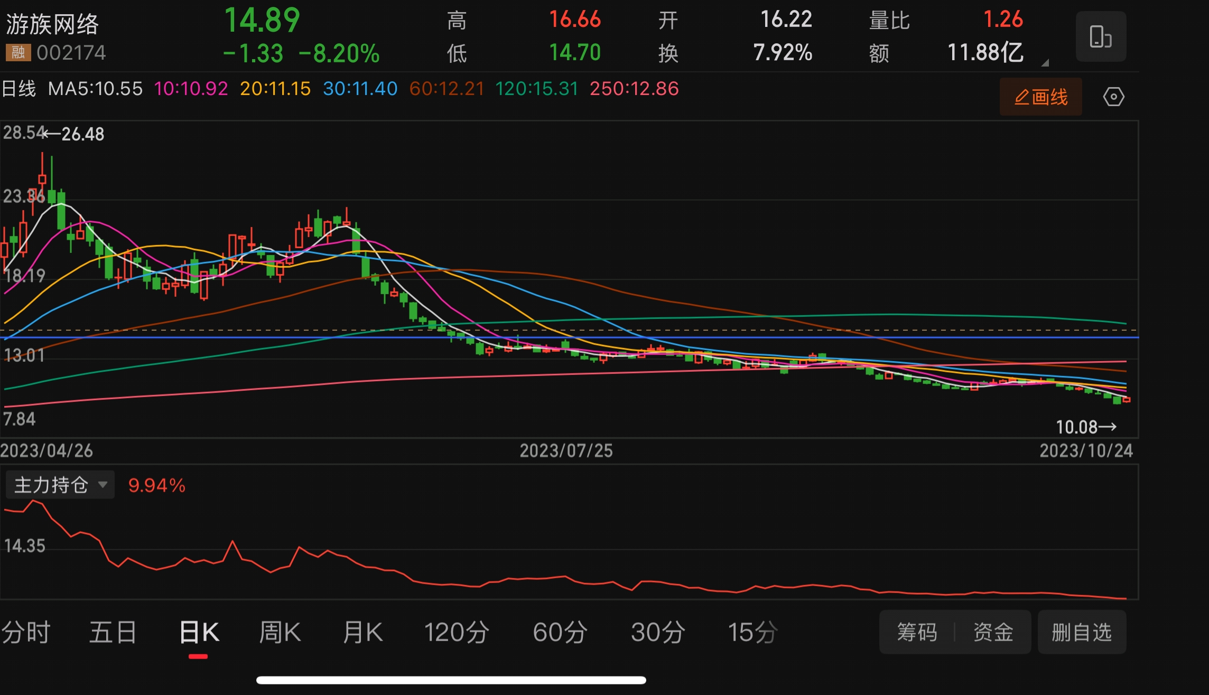This screenshot has height=695, width=1209.
Task: Open the 资金 capital flow view
Action: (x=993, y=632)
